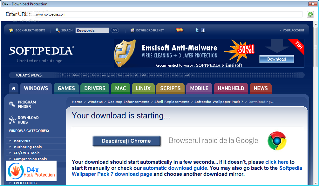Click the D4x Hack Protection logo

pos(31,171)
